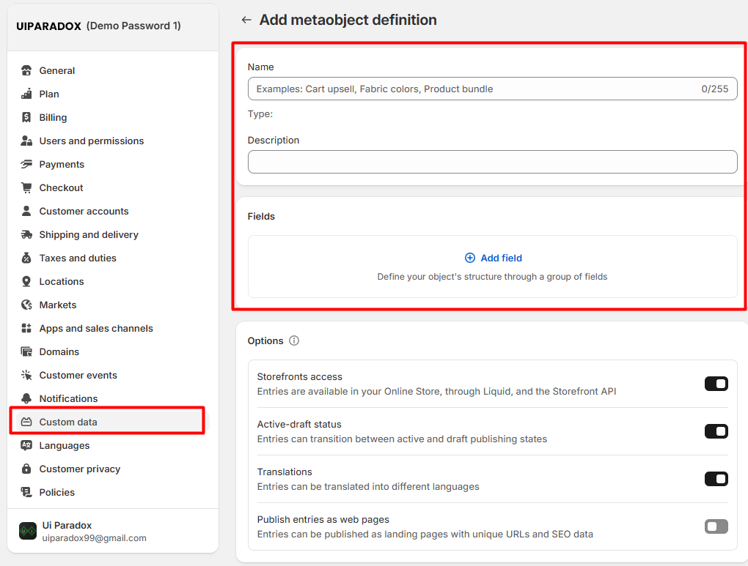Enable Publish entries as web pages
Image resolution: width=748 pixels, height=566 pixels.
[716, 526]
